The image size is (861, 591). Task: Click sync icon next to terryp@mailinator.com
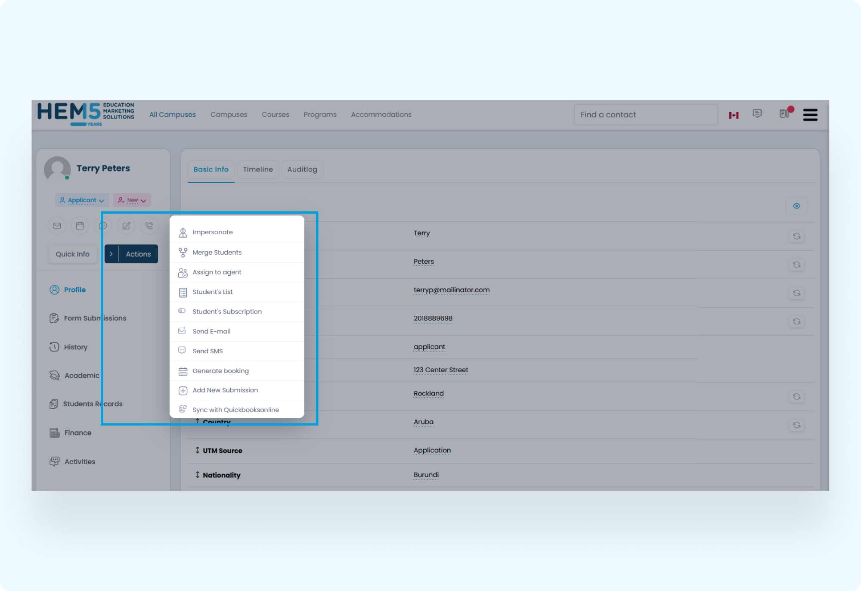(x=796, y=293)
